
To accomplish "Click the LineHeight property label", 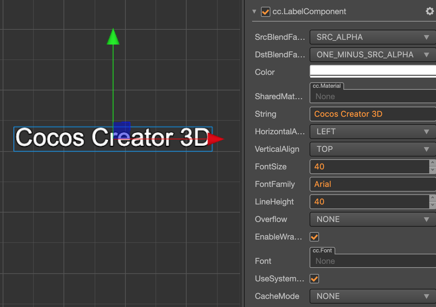I will click(274, 202).
